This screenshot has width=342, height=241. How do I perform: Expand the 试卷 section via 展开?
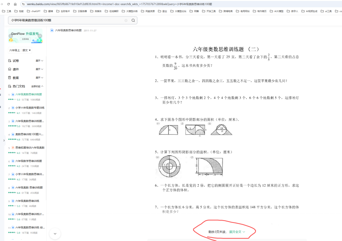coord(37,60)
